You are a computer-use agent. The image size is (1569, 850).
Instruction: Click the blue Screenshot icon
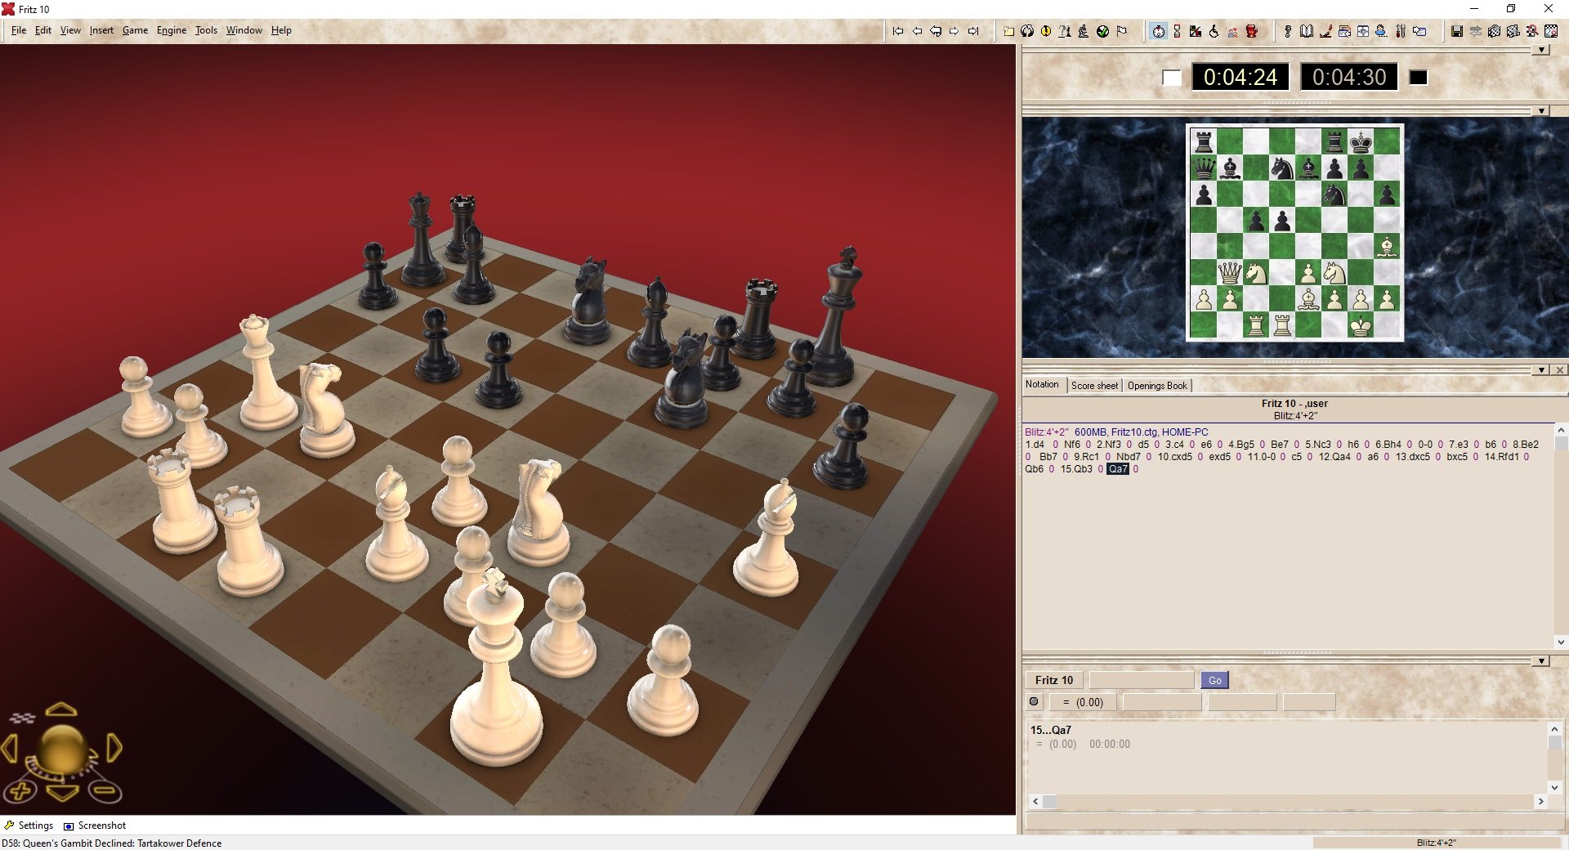pyautogui.click(x=69, y=825)
